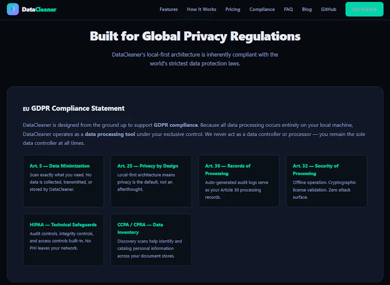Click the Built for Global Privacy Regulations heading
The image size is (390, 285).
click(x=195, y=36)
